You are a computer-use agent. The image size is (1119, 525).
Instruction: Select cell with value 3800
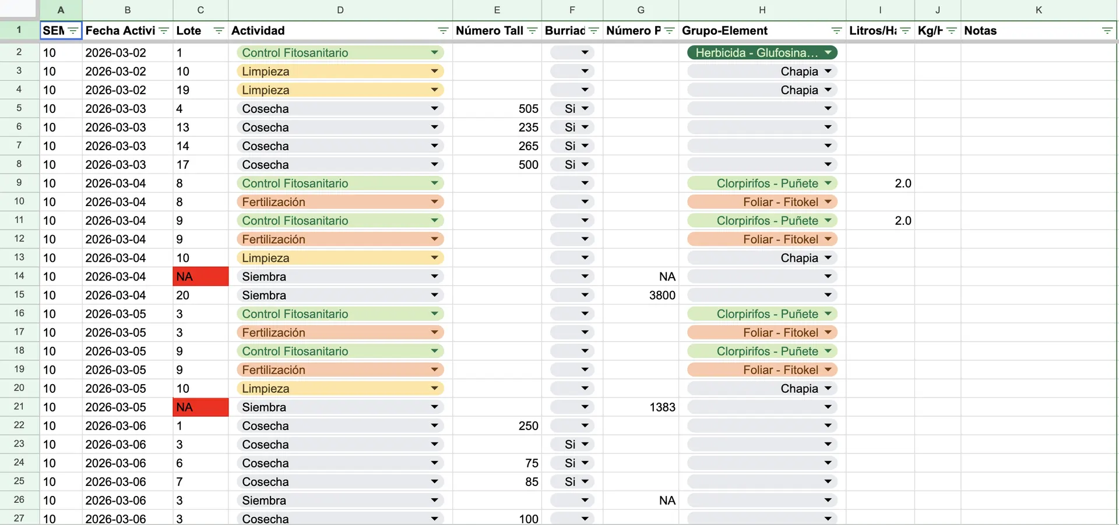point(641,295)
